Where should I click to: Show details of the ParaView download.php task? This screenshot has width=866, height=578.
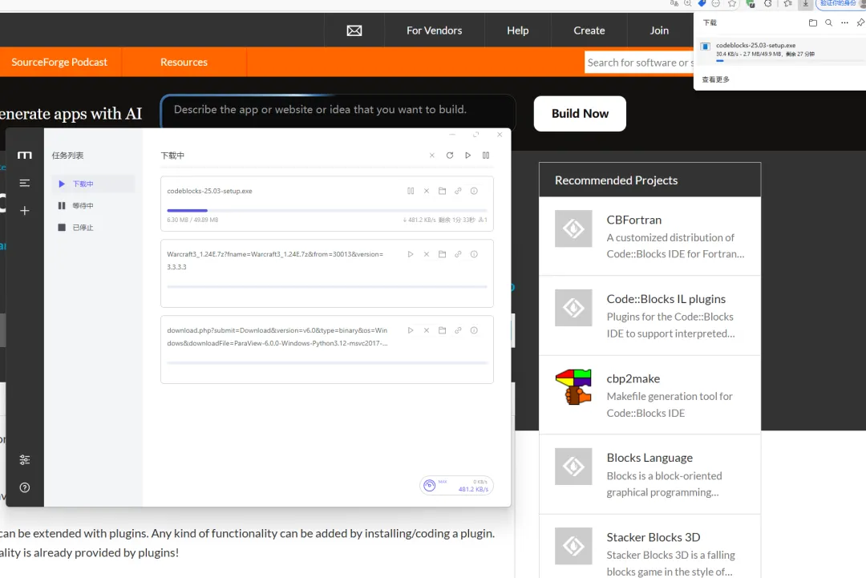474,330
